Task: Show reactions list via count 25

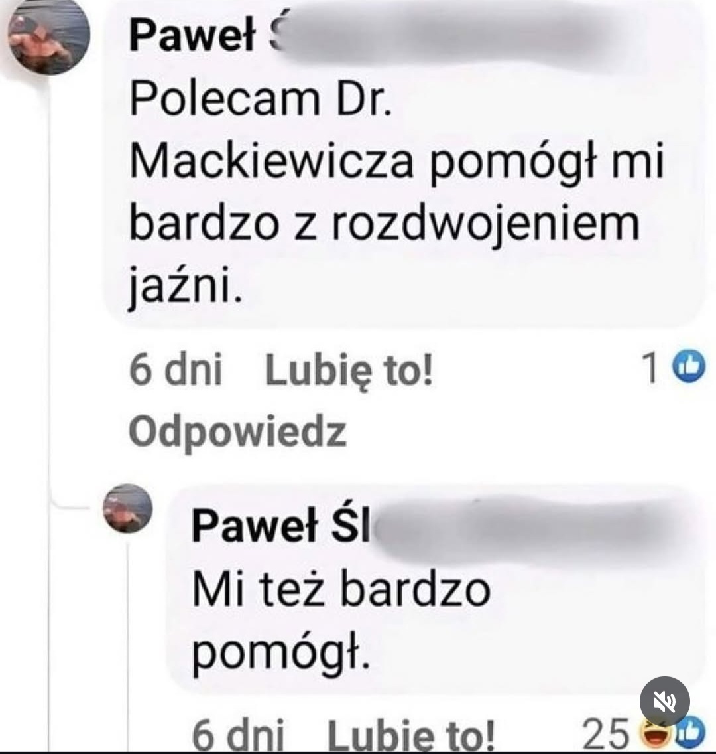Action: pyautogui.click(x=606, y=734)
